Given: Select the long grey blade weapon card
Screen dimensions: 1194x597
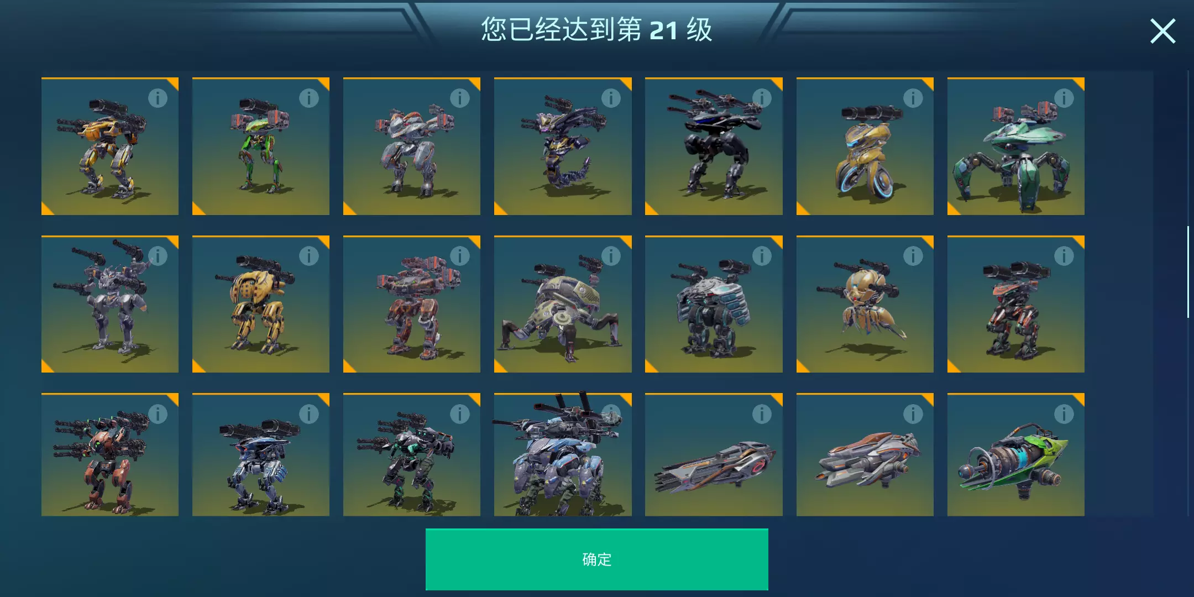Looking at the screenshot, I should tap(714, 454).
